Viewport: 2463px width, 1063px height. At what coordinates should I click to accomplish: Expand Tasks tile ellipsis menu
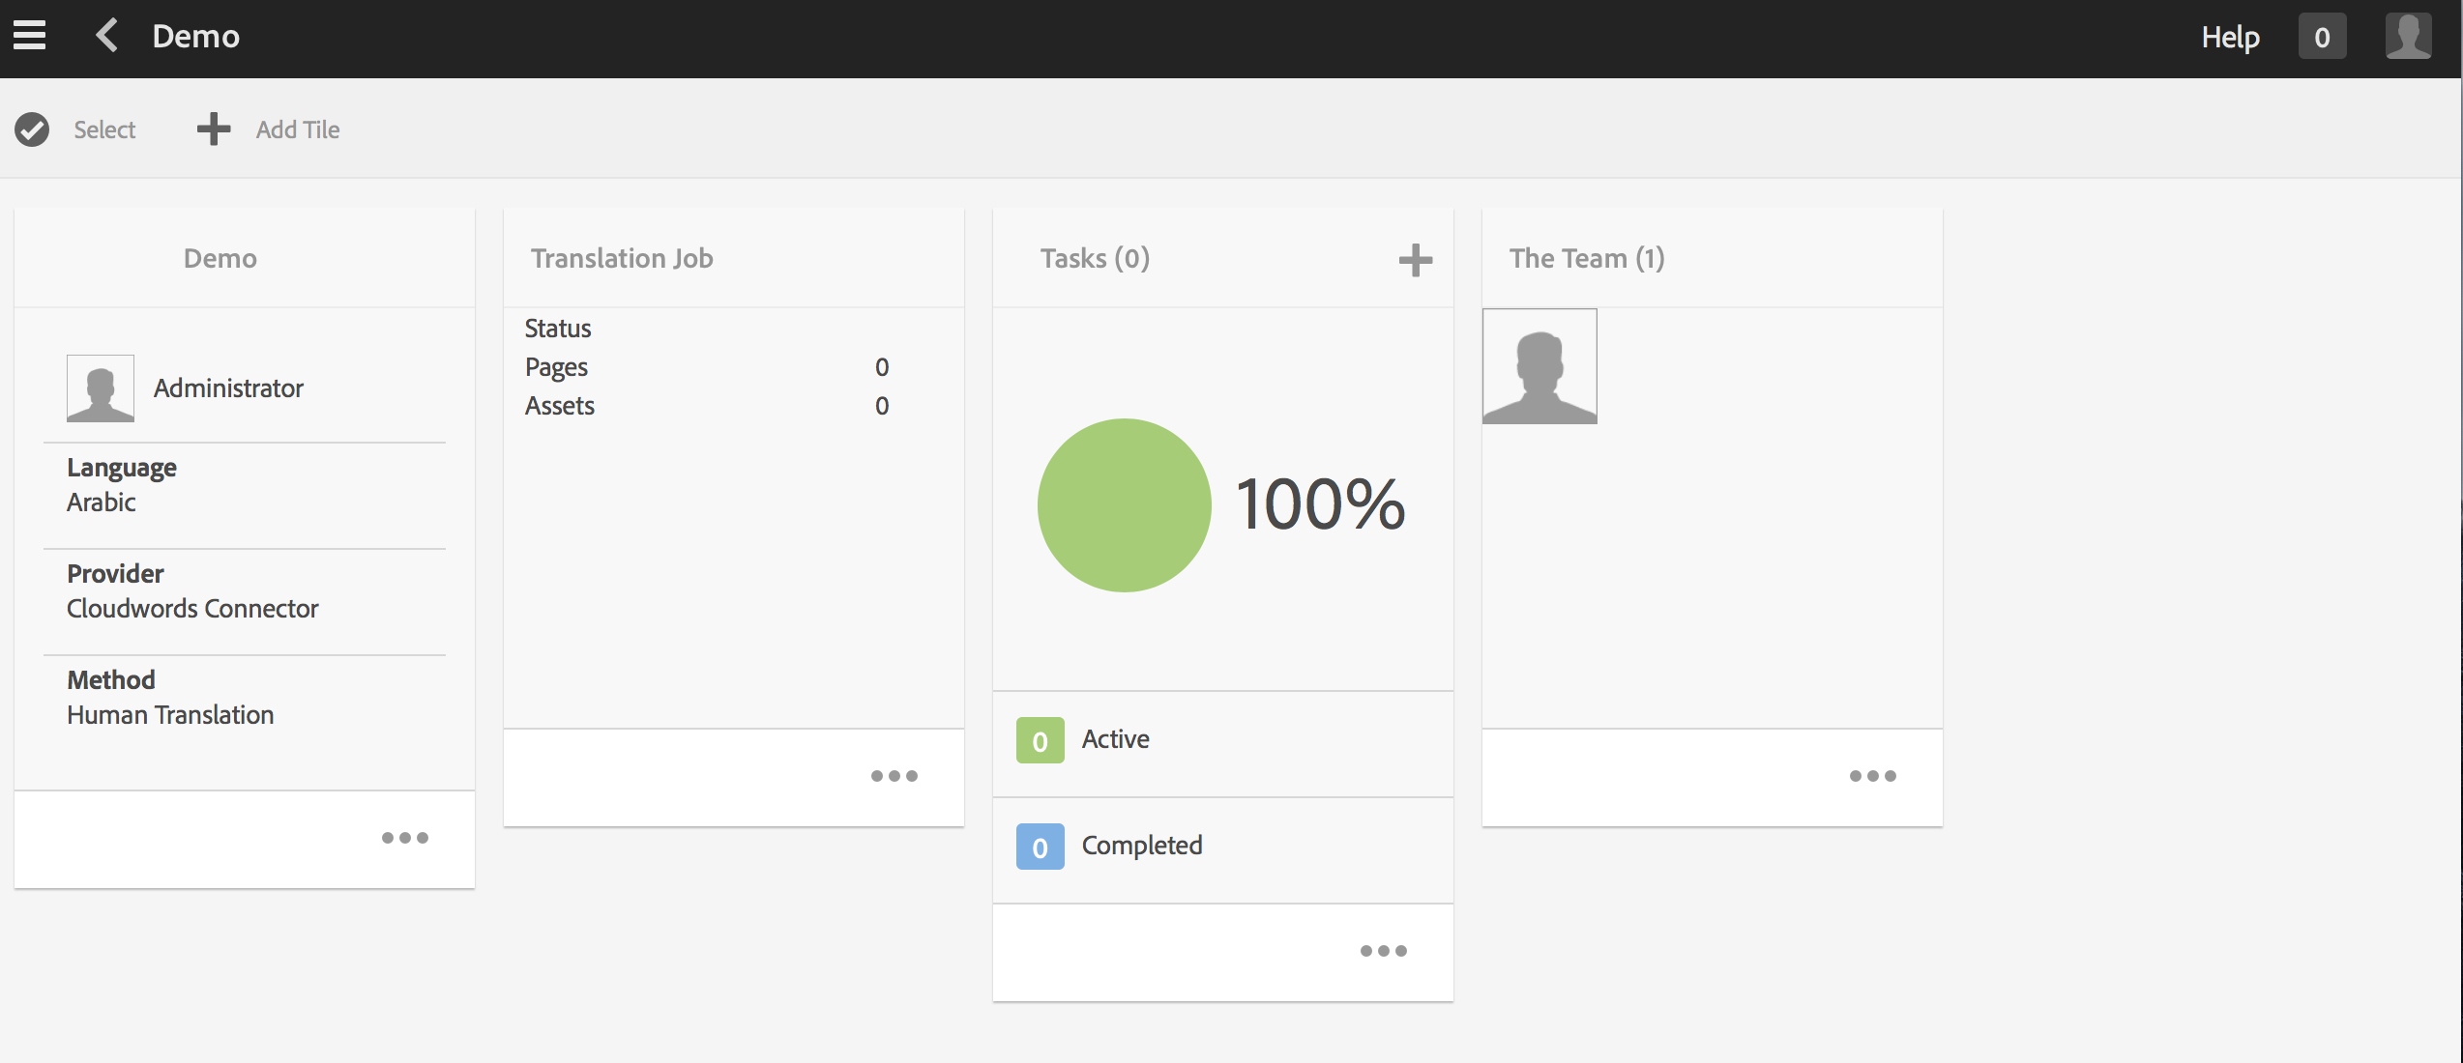[x=1383, y=951]
